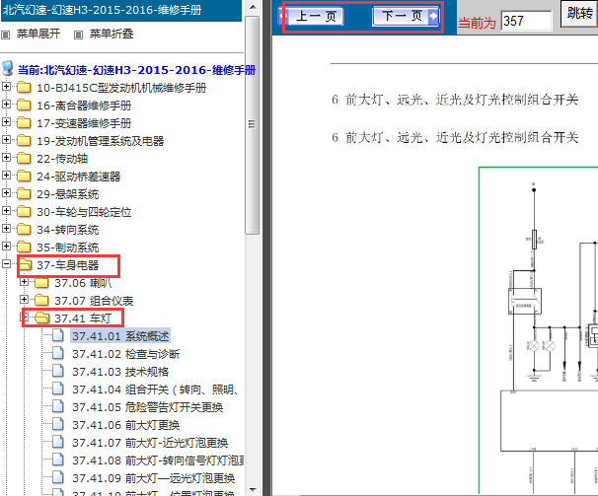Open 37.41.07 前大灯-近光灯泡更换 page

[x=150, y=443]
